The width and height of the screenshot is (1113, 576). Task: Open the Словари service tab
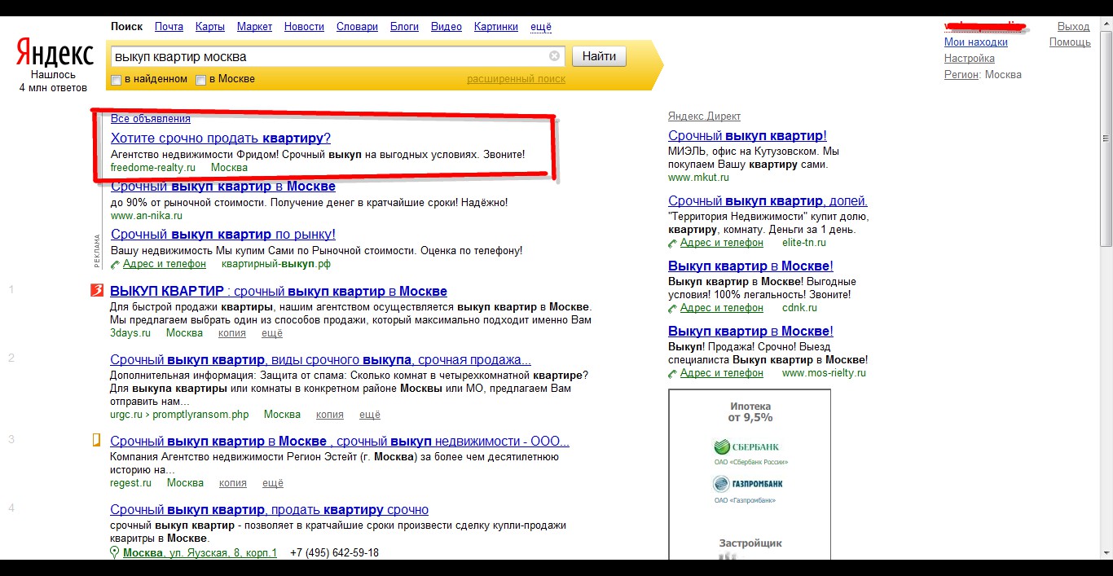pos(357,27)
